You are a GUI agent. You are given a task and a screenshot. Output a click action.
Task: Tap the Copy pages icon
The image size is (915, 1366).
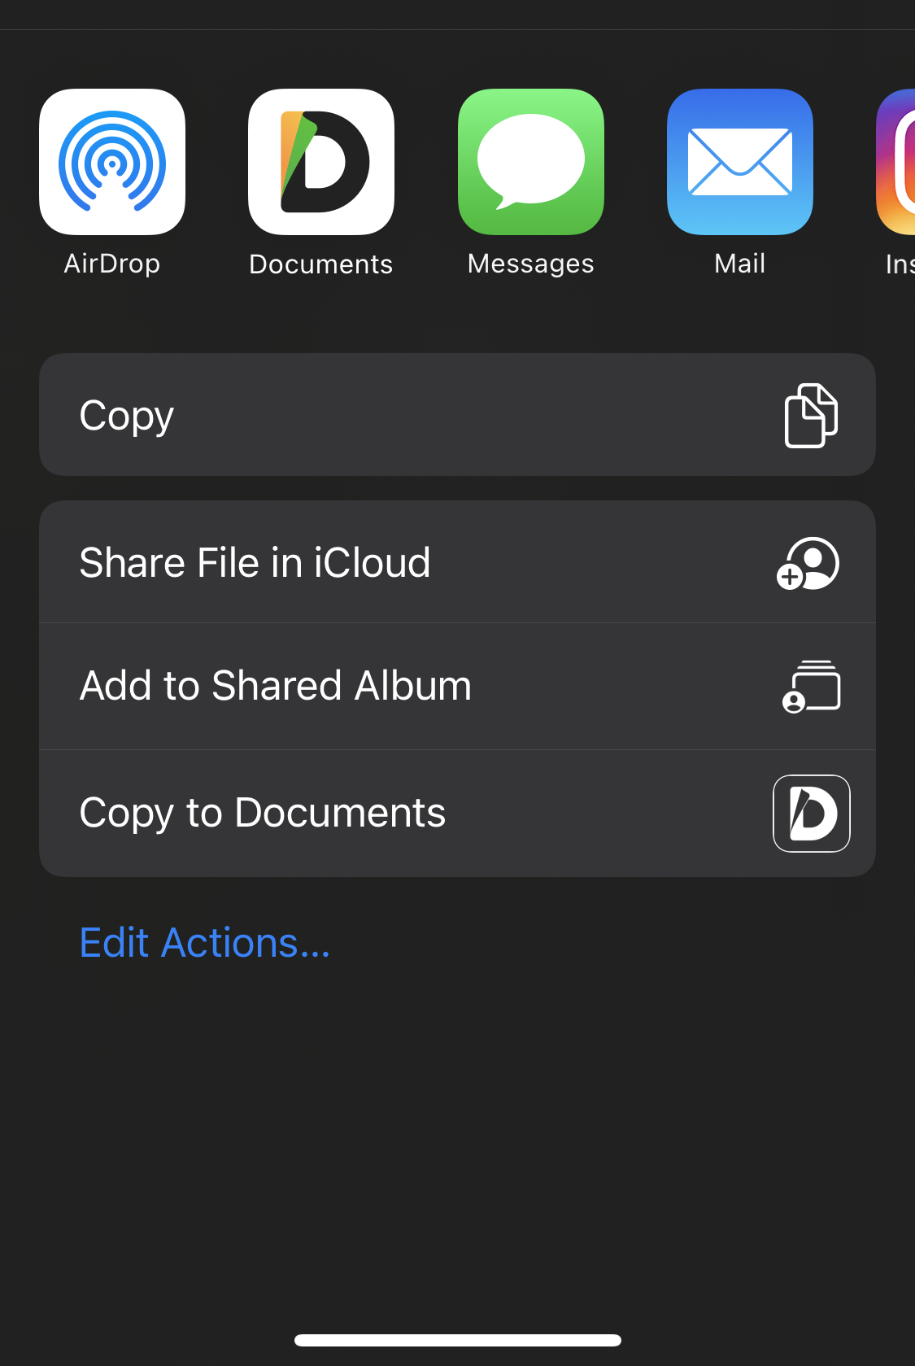click(x=811, y=415)
